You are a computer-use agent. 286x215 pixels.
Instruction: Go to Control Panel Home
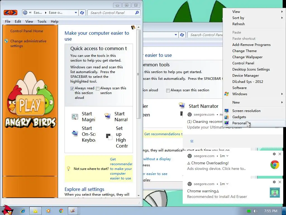point(27,31)
